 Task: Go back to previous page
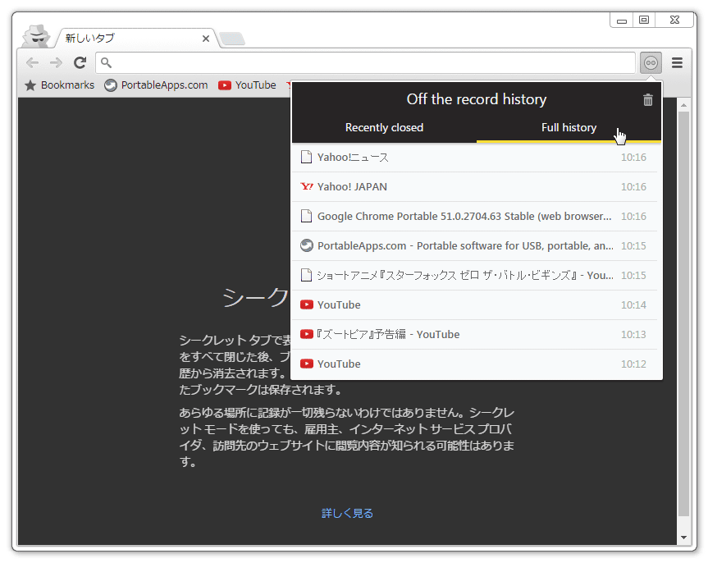pos(33,63)
